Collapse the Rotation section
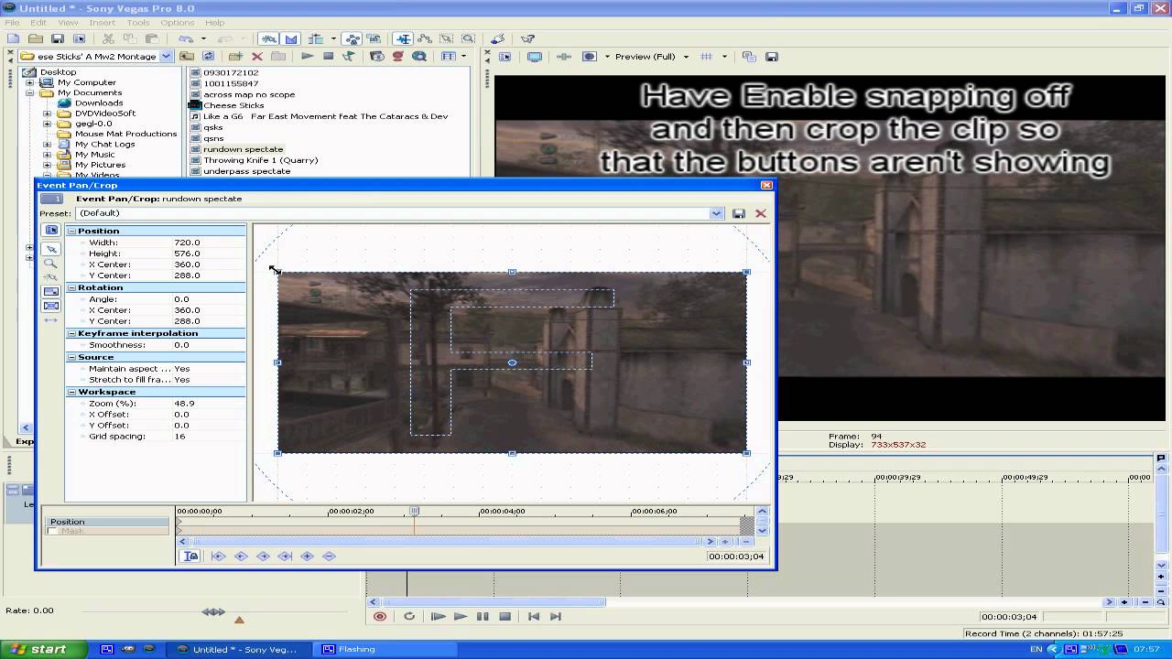 (71, 287)
